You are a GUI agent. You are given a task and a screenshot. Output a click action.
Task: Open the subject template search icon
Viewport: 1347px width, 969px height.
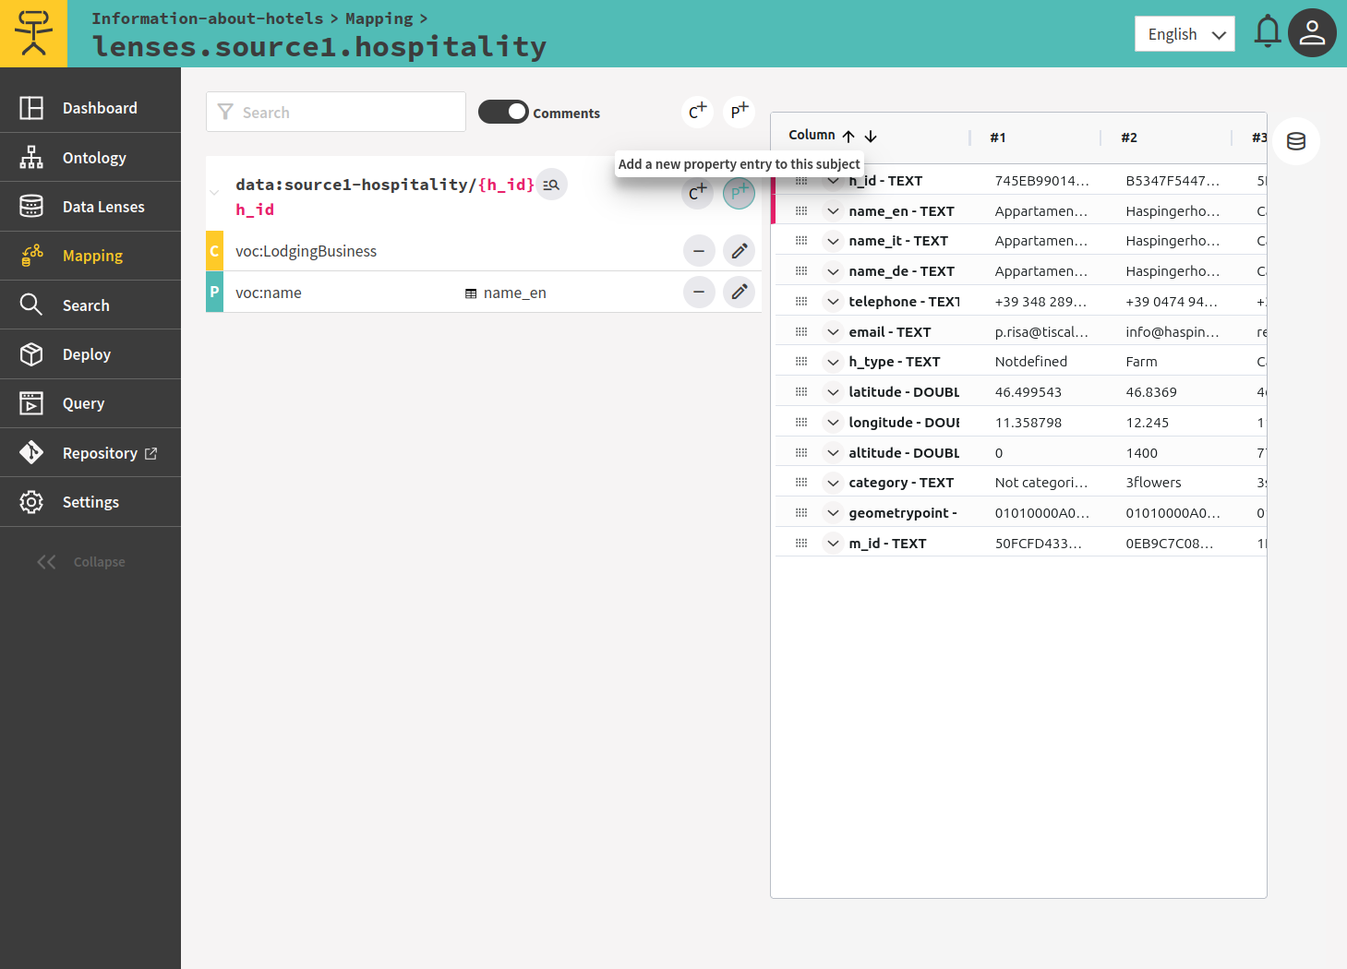point(551,185)
